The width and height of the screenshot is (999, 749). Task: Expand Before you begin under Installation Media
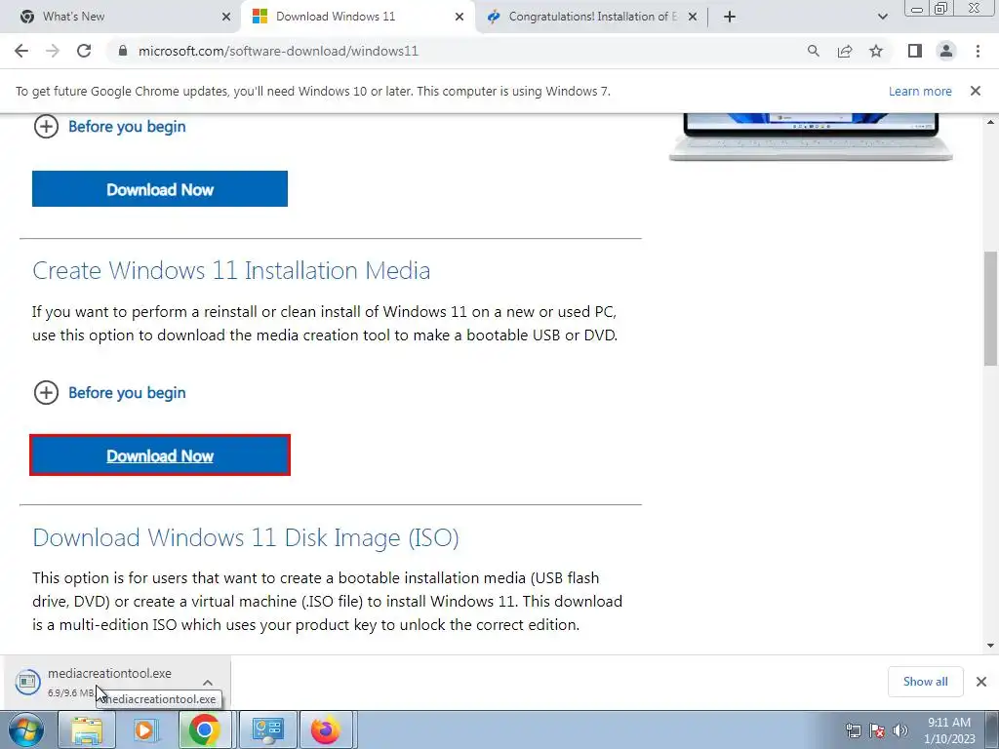click(x=109, y=393)
